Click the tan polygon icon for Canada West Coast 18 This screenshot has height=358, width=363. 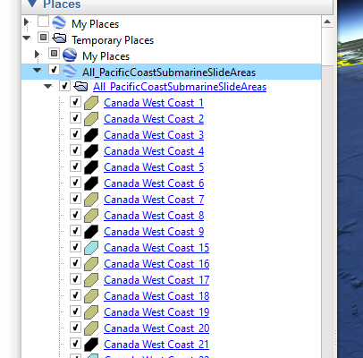91,296
